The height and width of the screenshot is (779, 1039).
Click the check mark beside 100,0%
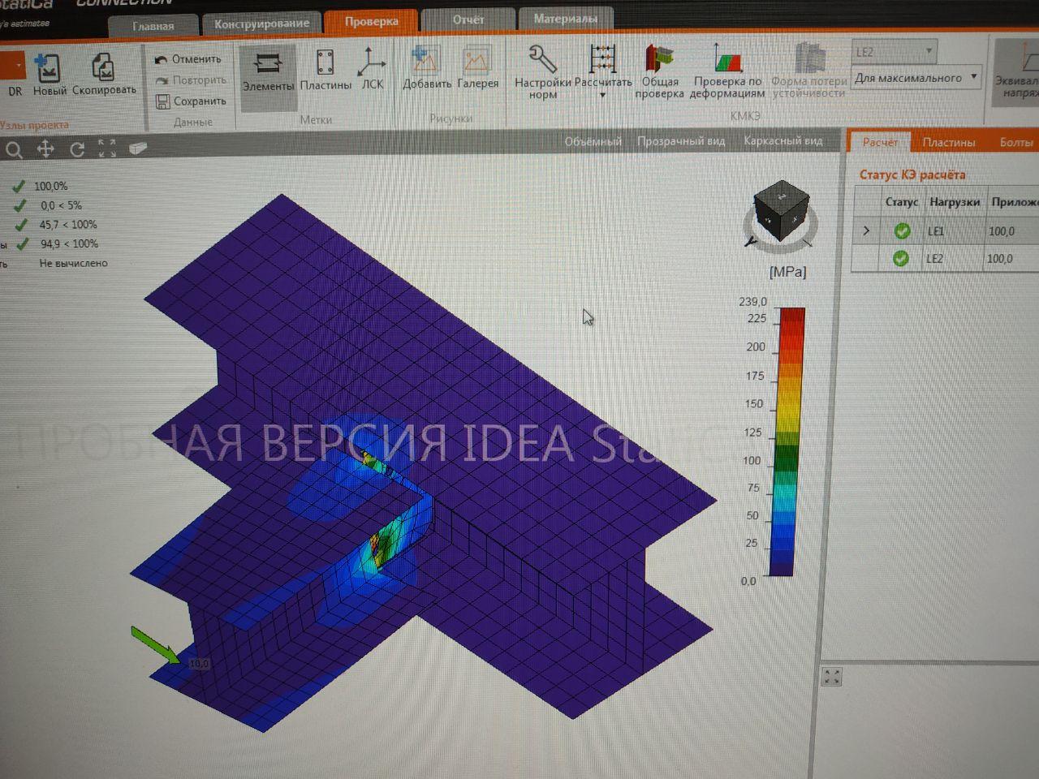pos(19,186)
